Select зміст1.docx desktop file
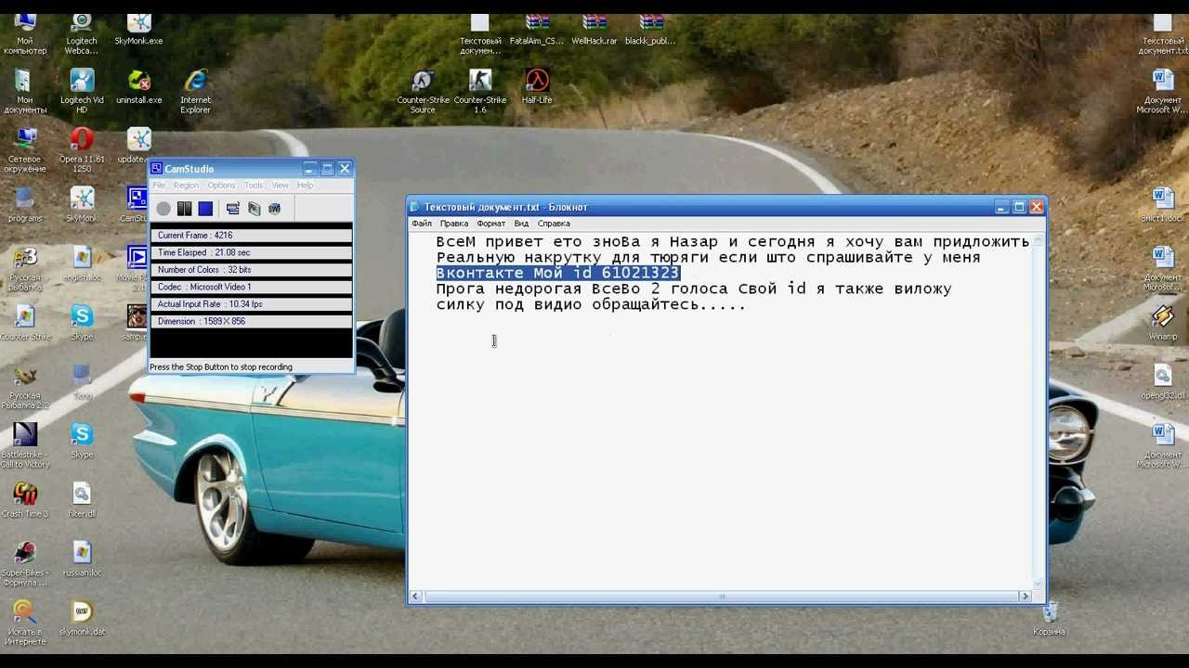Image resolution: width=1189 pixels, height=668 pixels. coord(1163,205)
